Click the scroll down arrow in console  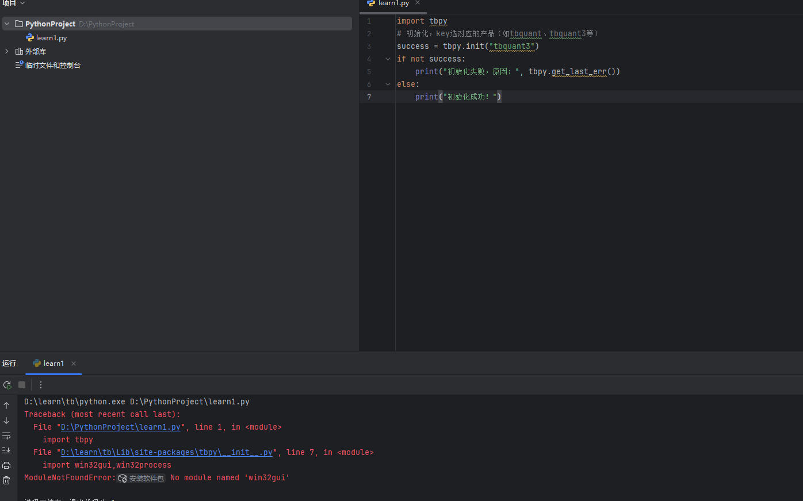point(6,420)
